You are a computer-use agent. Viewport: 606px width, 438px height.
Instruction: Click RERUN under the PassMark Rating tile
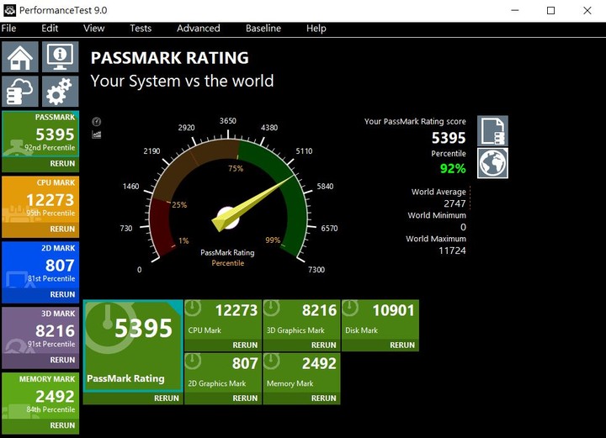[x=167, y=398]
